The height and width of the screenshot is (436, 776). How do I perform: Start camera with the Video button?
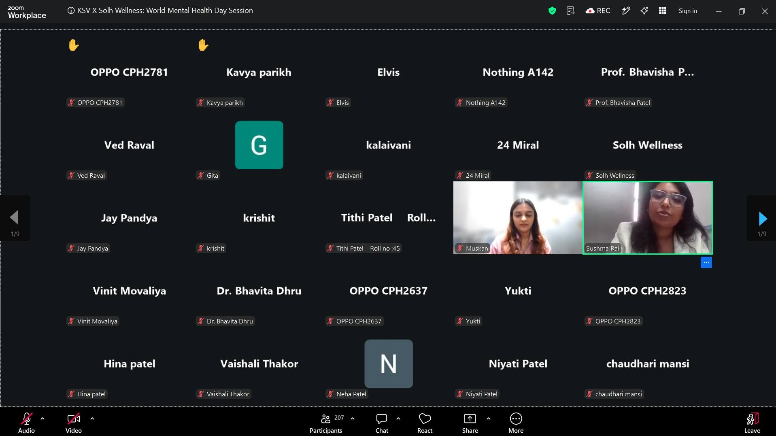click(x=74, y=423)
